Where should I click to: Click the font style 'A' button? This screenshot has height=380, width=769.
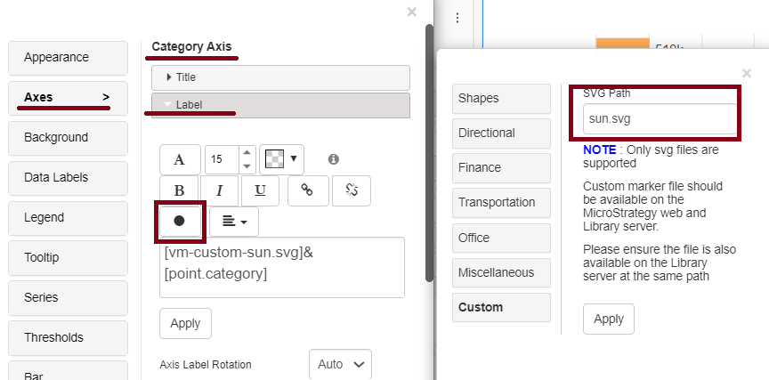(x=180, y=160)
